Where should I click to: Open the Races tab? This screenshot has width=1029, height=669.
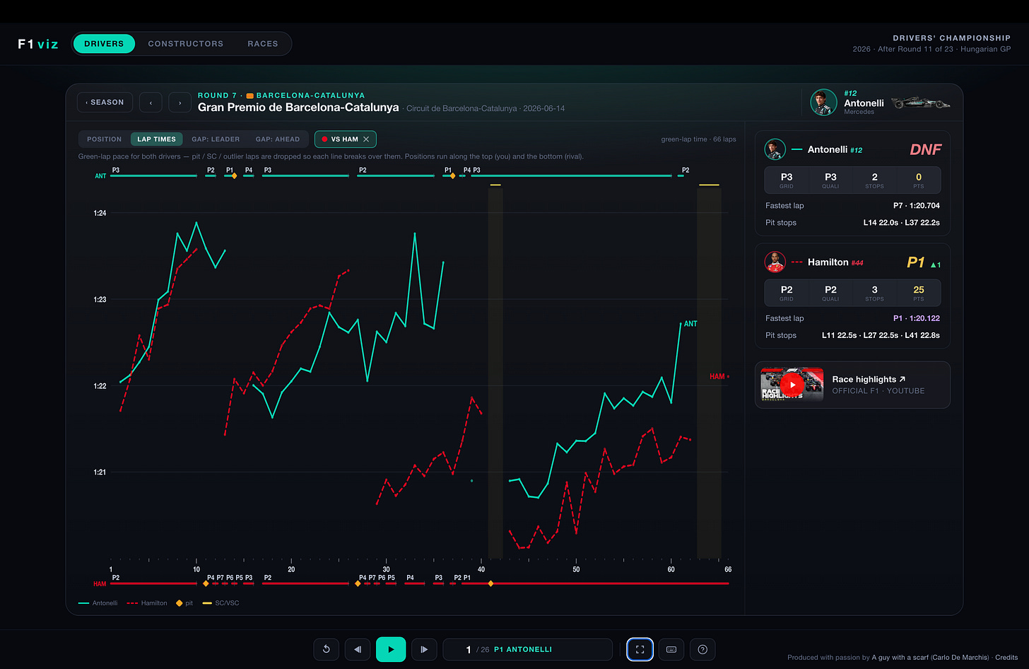click(x=263, y=44)
